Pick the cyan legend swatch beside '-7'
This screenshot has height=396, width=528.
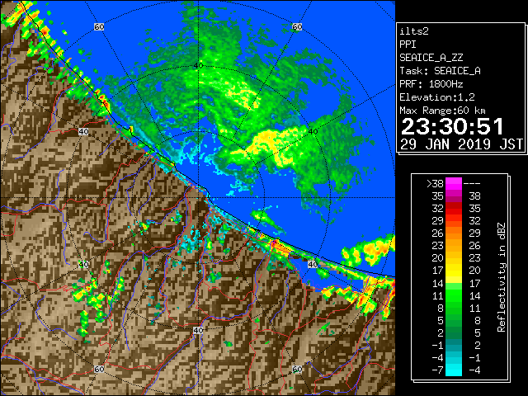coord(454,370)
